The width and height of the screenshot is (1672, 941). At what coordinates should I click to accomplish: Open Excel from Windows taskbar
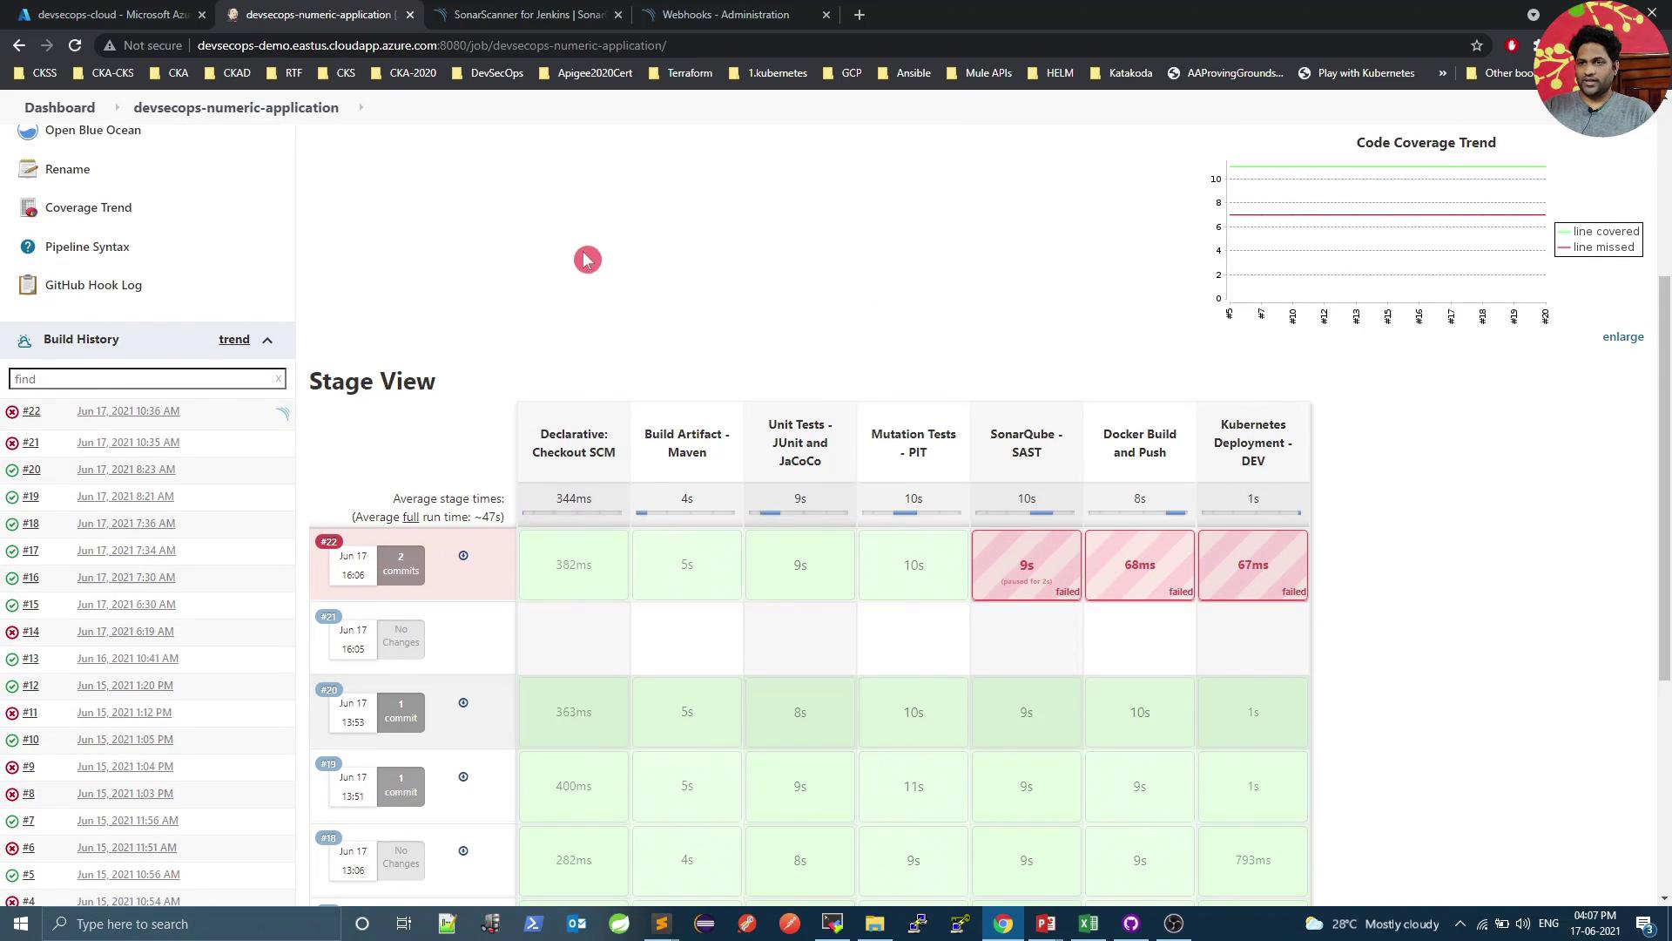[1088, 924]
